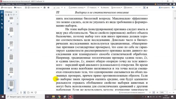
Task: Click the zoom in plus button
Action: pyautogui.click(x=174, y=92)
